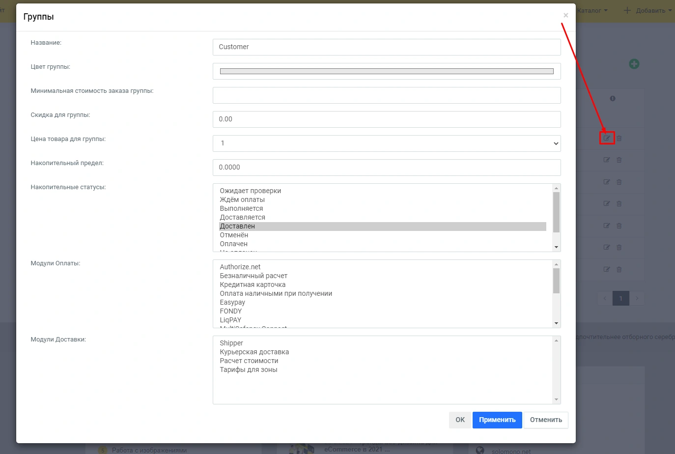Select Оплачен status in the list
Viewport: 675px width, 454px height.
coord(233,244)
